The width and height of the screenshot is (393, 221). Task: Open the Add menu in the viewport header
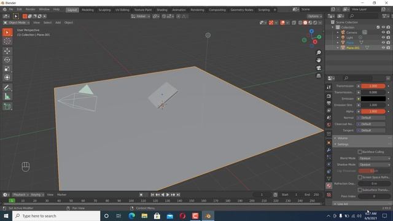click(x=58, y=23)
